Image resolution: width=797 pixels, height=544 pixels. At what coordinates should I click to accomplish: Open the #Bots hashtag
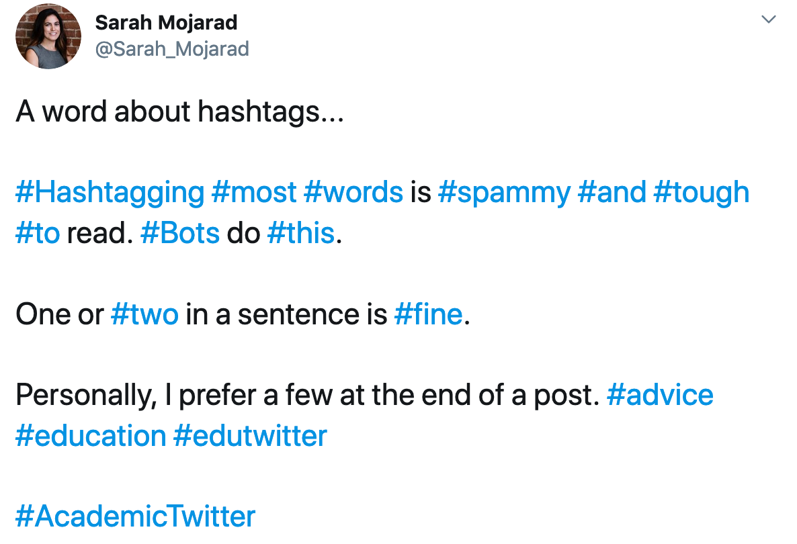(180, 233)
